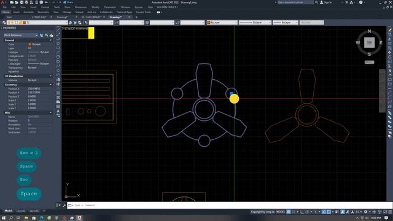
Task: Open the Modify menu
Action: coord(95,7)
